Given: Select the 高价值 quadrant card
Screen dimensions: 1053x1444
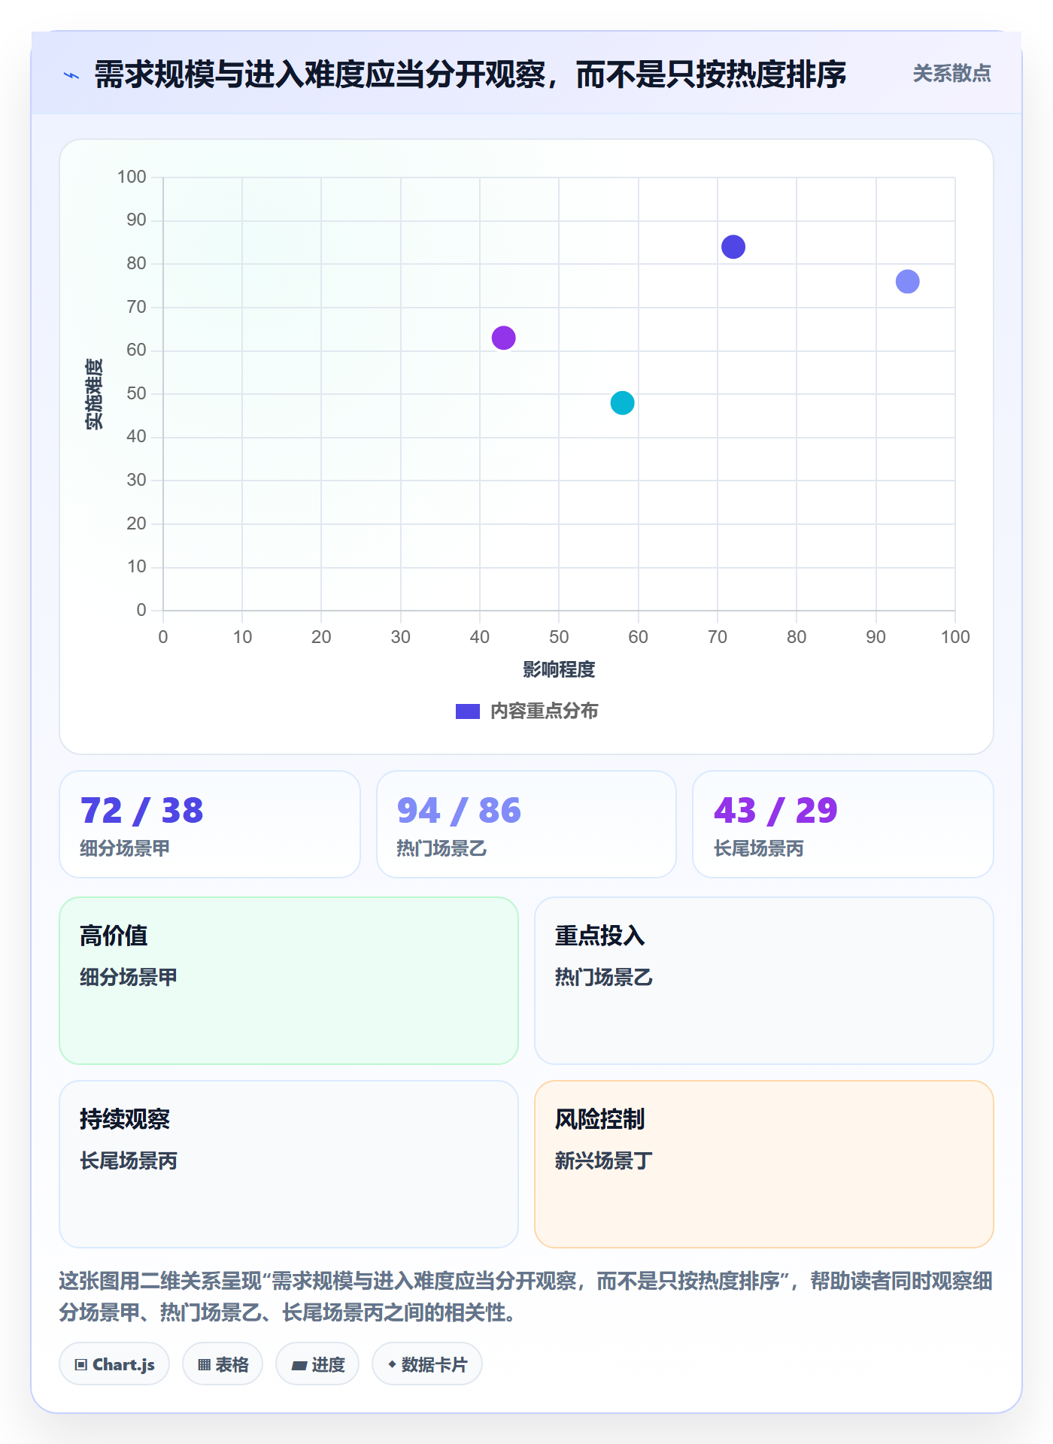Looking at the screenshot, I should coord(289,981).
